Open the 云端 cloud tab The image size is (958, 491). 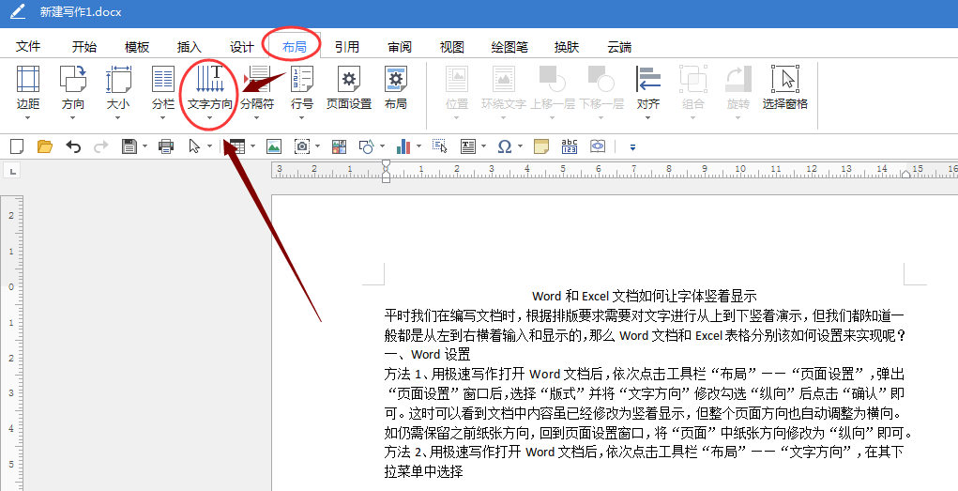619,47
